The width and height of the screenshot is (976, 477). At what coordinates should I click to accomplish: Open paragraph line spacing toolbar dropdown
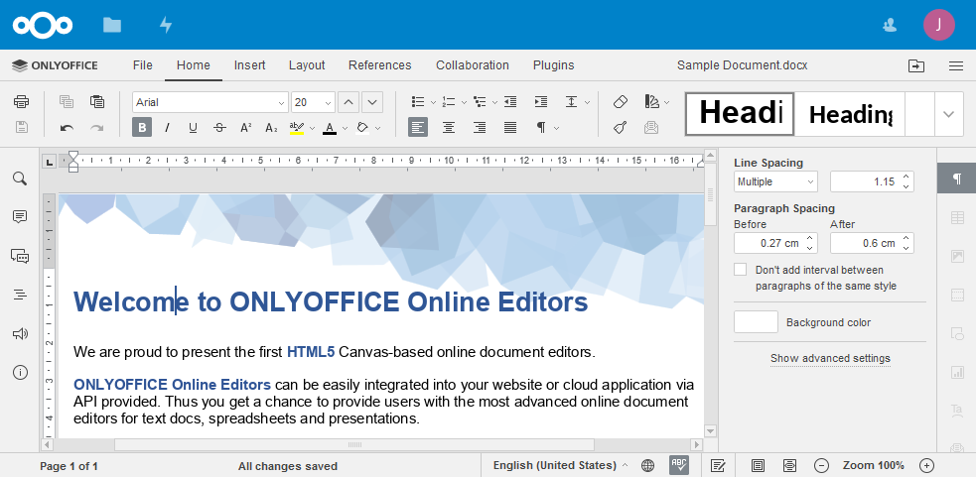tap(587, 102)
